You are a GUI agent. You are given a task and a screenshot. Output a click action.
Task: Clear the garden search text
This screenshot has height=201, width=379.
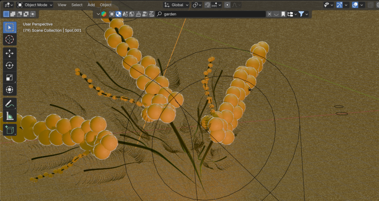pyautogui.click(x=269, y=14)
